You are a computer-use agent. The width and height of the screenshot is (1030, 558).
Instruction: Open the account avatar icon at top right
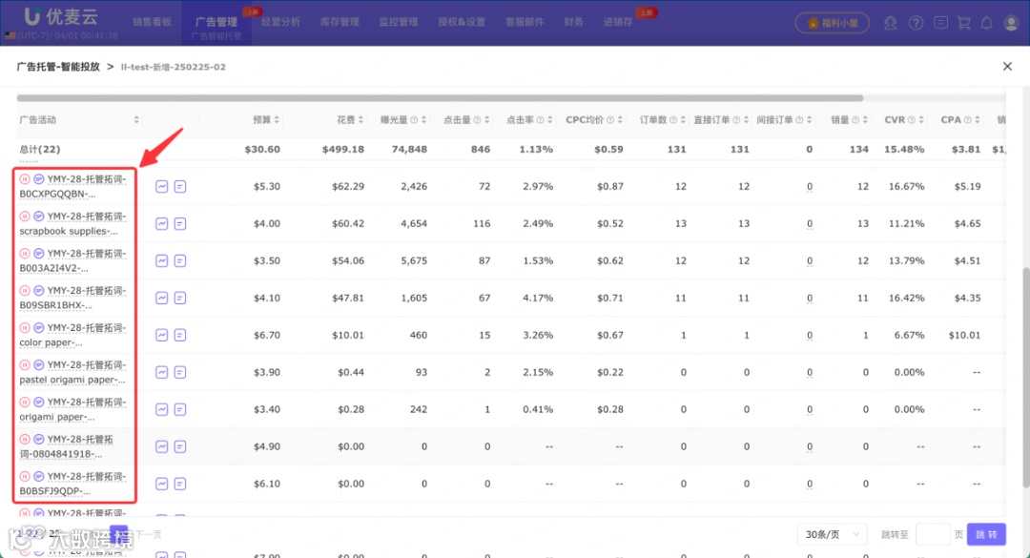click(x=1012, y=23)
